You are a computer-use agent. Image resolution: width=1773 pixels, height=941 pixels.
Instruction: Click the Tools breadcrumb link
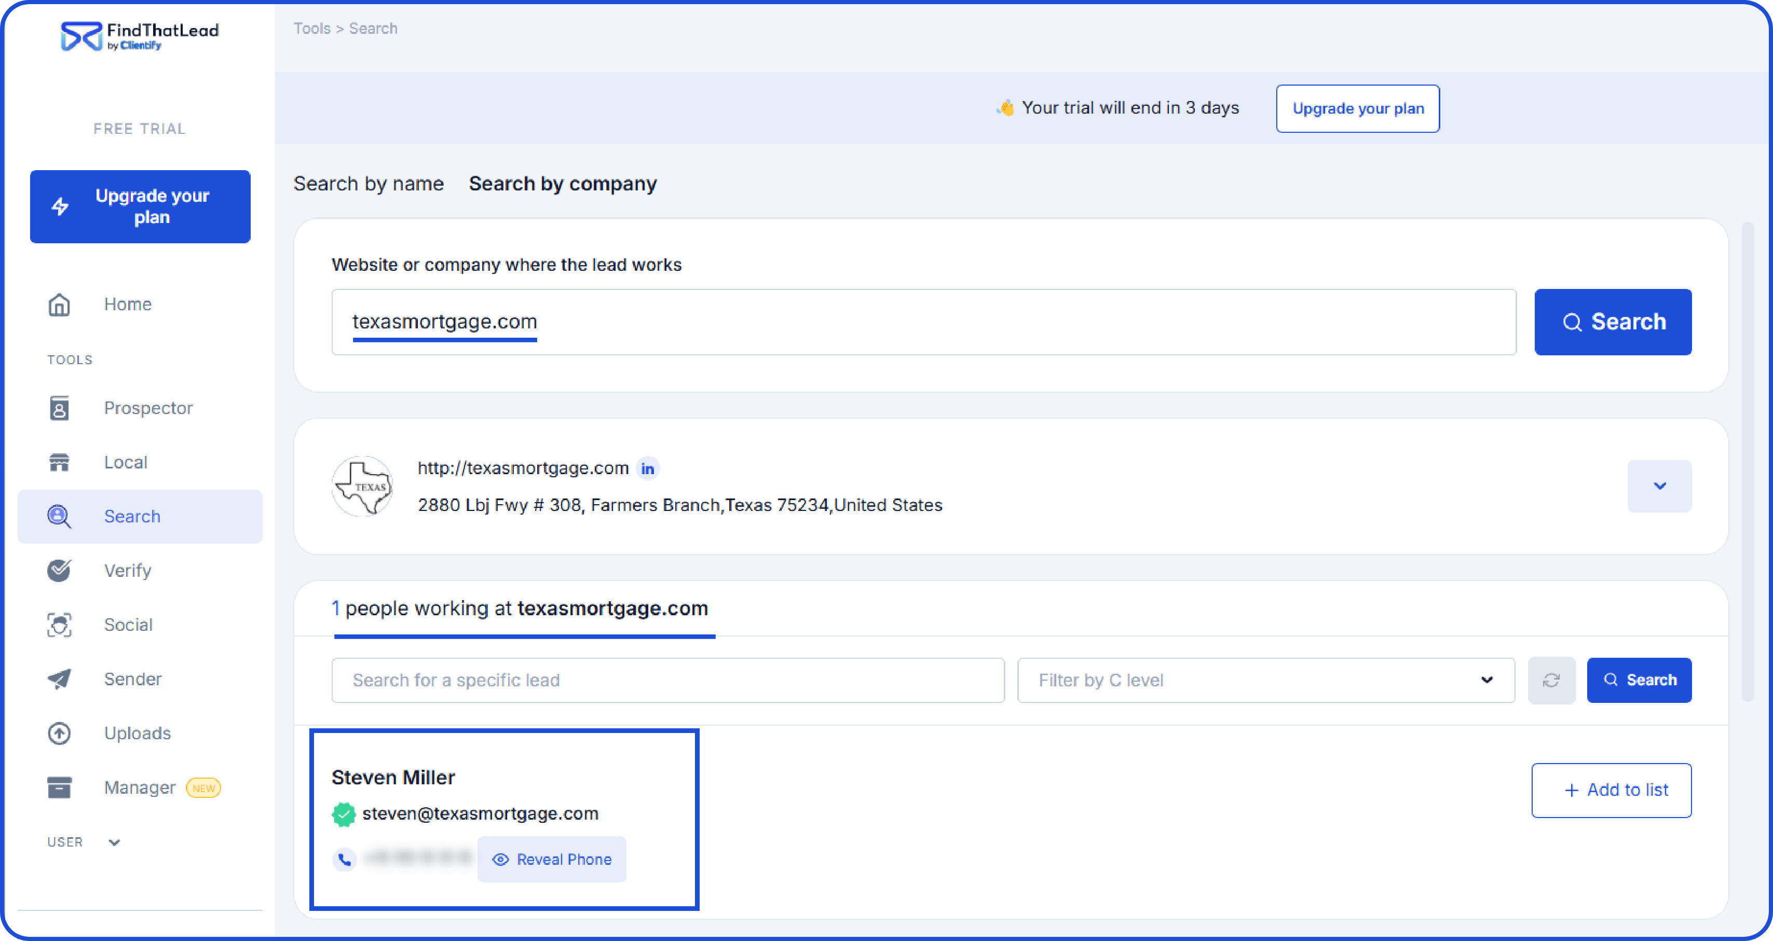click(x=312, y=28)
